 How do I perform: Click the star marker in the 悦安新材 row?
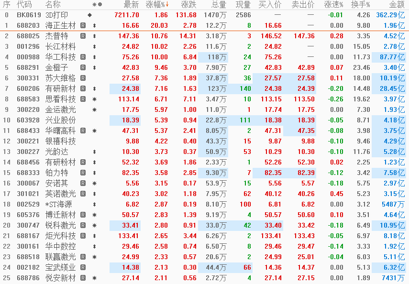click(x=94, y=278)
